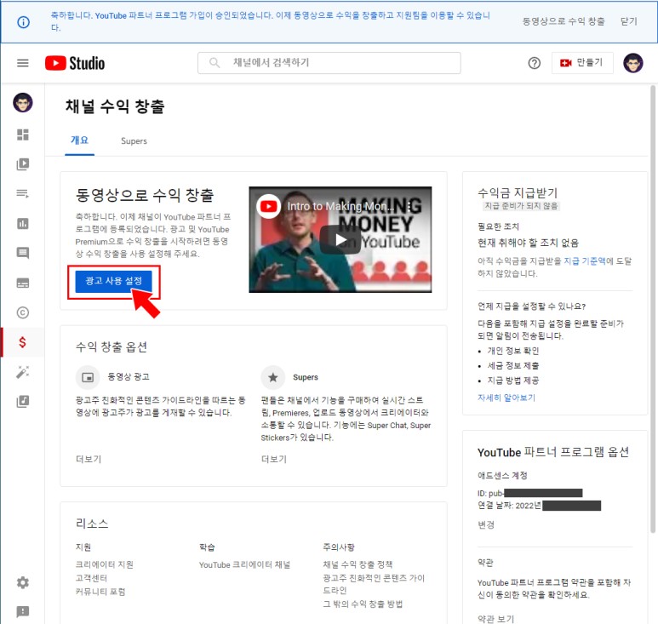Open the hamburger navigation menu
Viewport: 658px width, 624px height.
pos(23,63)
